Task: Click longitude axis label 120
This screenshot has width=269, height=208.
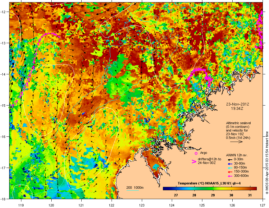Action: [51, 205]
